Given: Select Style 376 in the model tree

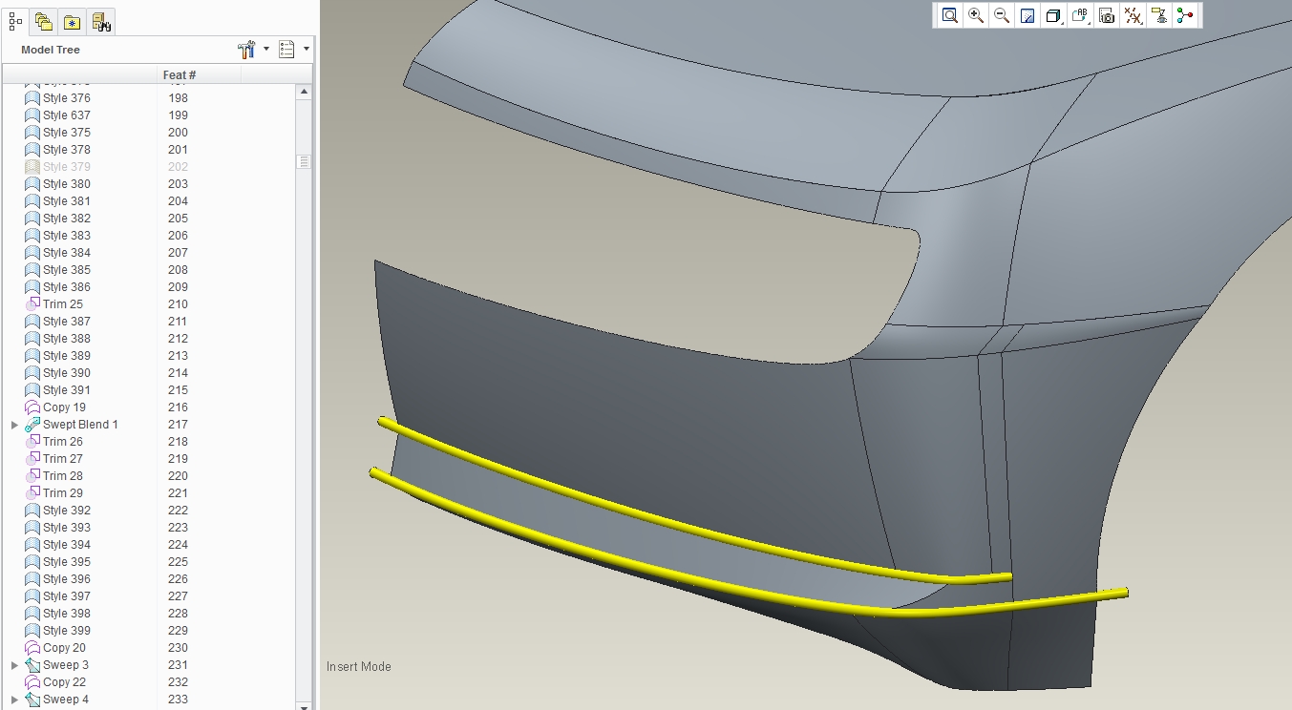Looking at the screenshot, I should point(67,98).
